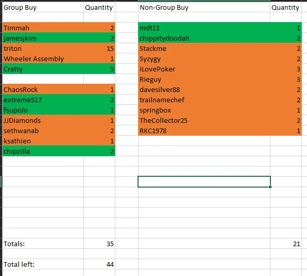Click the trailnamechef cell
The image size is (307, 276).
click(x=204, y=100)
